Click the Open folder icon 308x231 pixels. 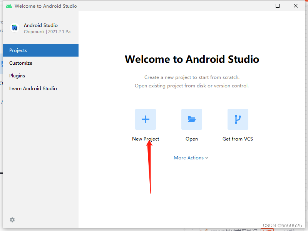(x=191, y=119)
